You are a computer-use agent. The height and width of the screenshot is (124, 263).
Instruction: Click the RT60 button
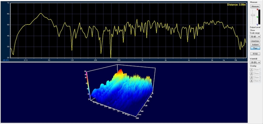[x=255, y=54]
